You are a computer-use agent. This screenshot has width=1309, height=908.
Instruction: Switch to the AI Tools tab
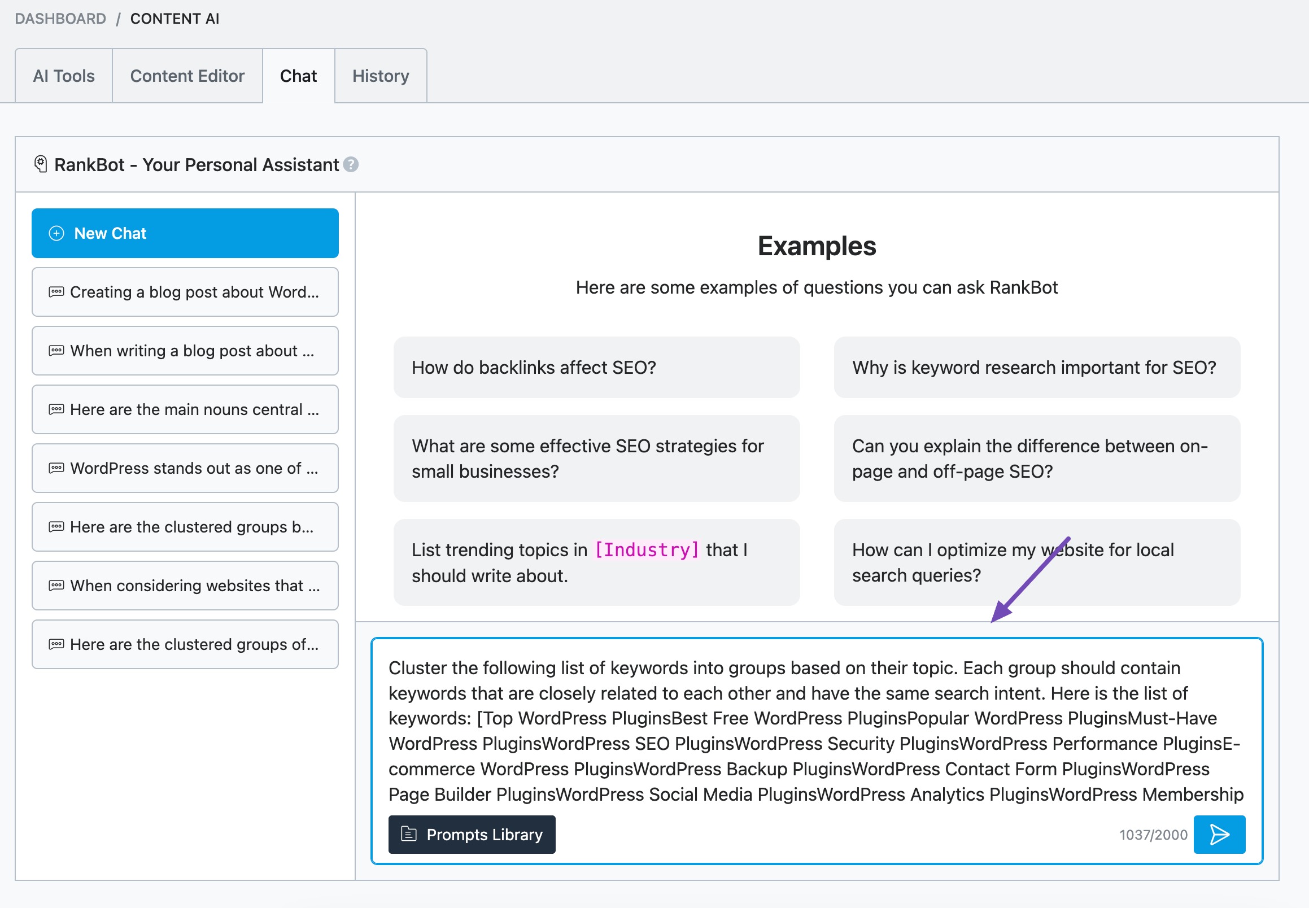coord(64,76)
